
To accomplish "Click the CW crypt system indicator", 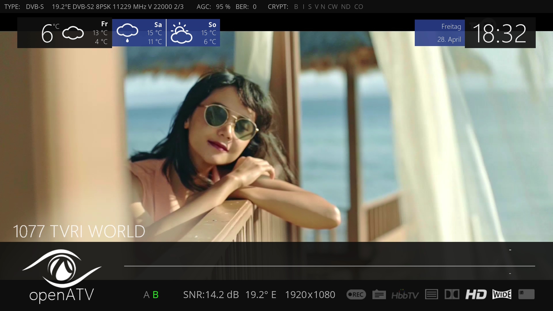I will (333, 7).
